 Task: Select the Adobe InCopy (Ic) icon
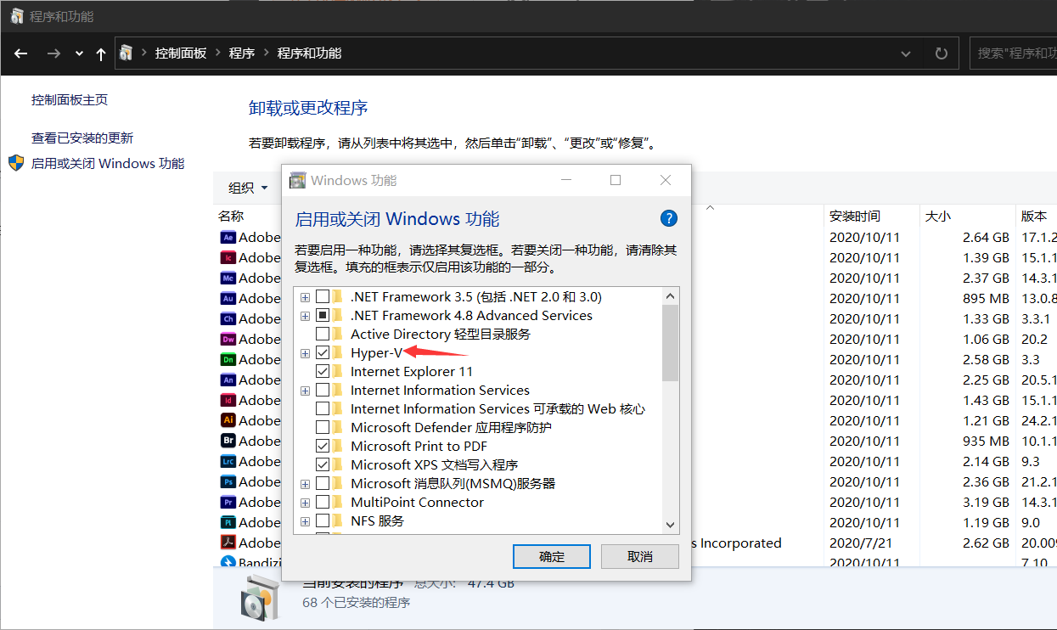point(228,257)
